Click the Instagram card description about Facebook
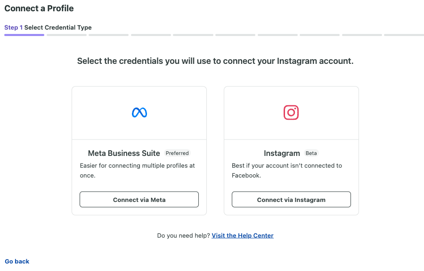424x271 pixels. tap(287, 170)
